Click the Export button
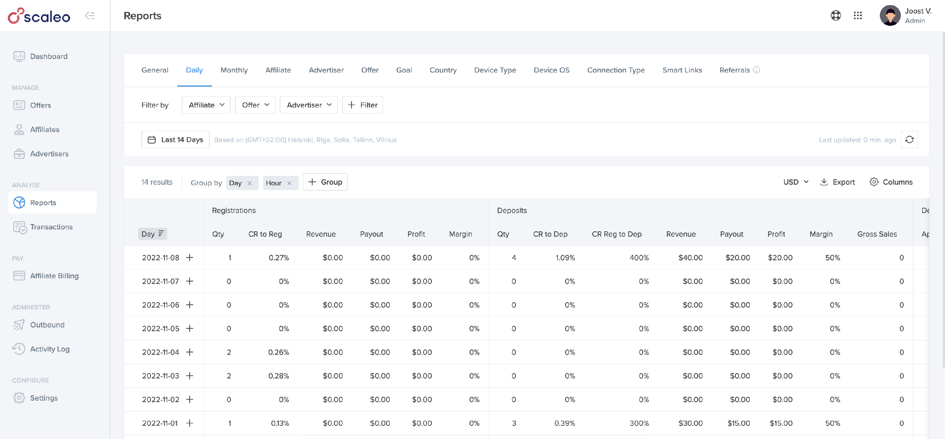This screenshot has width=945, height=439. click(x=838, y=182)
